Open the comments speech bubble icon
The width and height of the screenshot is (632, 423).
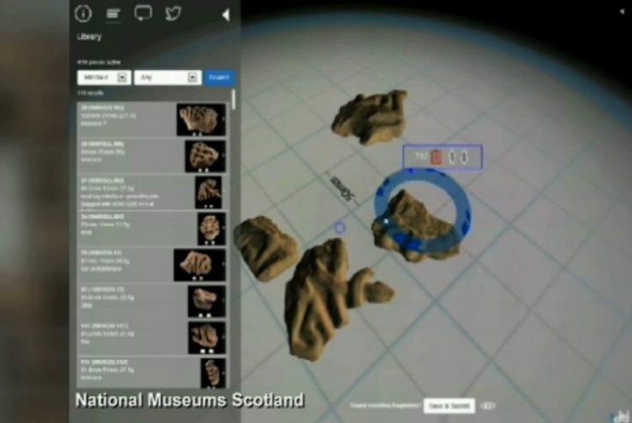pyautogui.click(x=143, y=14)
